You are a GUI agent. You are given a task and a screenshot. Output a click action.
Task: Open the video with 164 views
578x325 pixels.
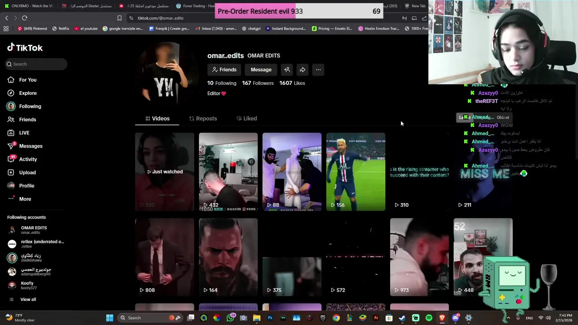228,257
